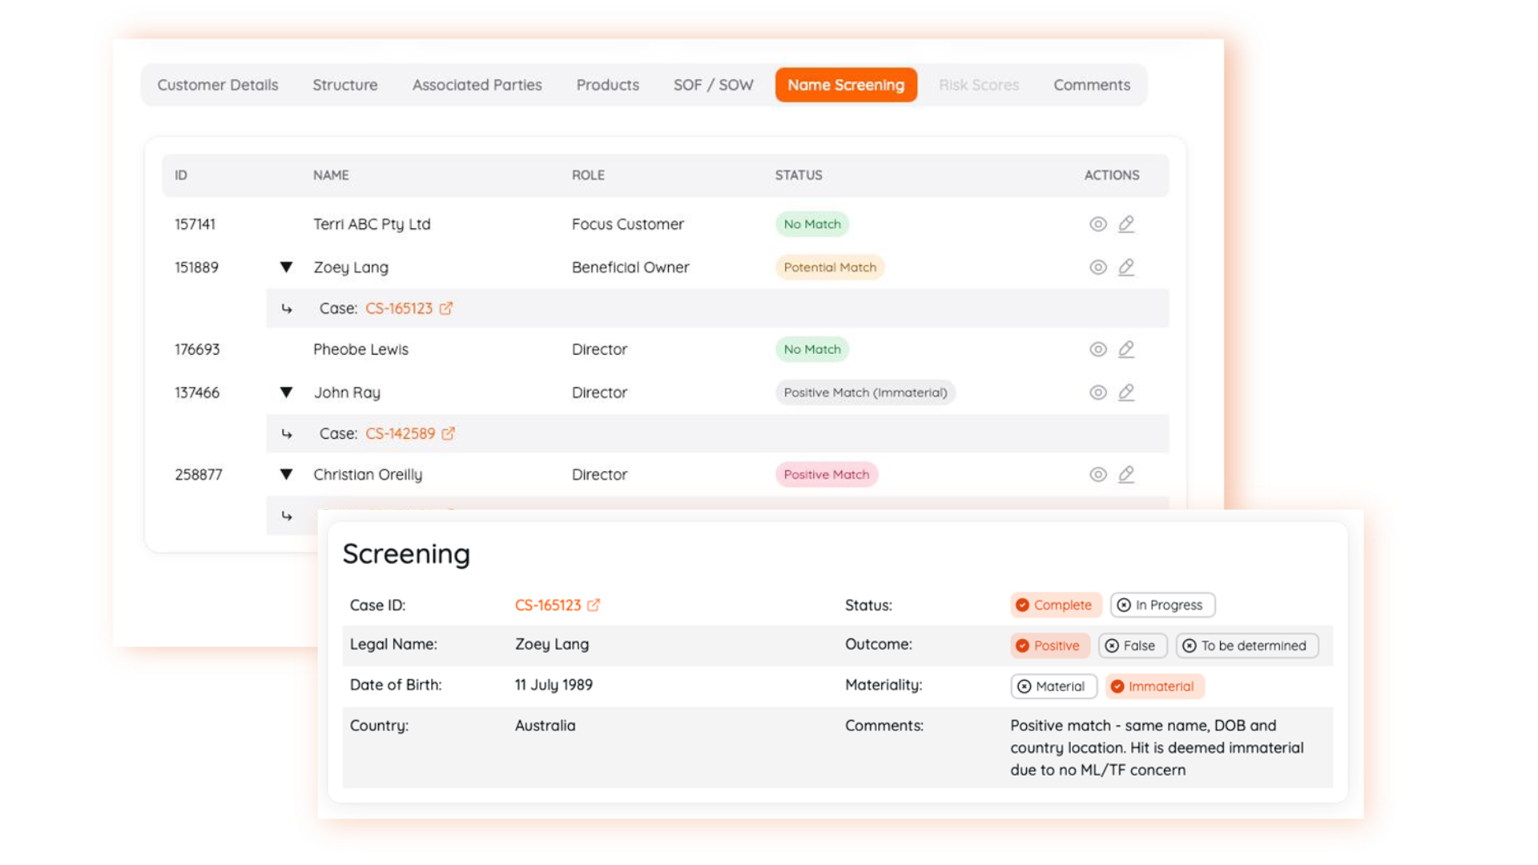Open case CS-165123 link under Zoey Lang
1538x865 pixels.
point(399,308)
